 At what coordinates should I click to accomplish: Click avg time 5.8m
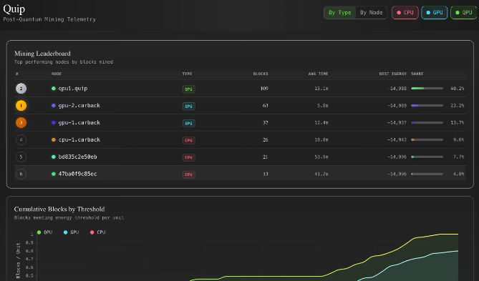click(323, 106)
